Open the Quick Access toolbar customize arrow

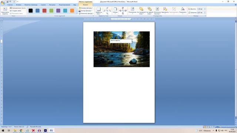(x=18, y=1)
